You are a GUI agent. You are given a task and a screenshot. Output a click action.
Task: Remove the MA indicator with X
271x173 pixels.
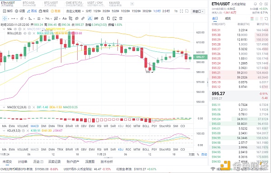[x=24, y=29]
